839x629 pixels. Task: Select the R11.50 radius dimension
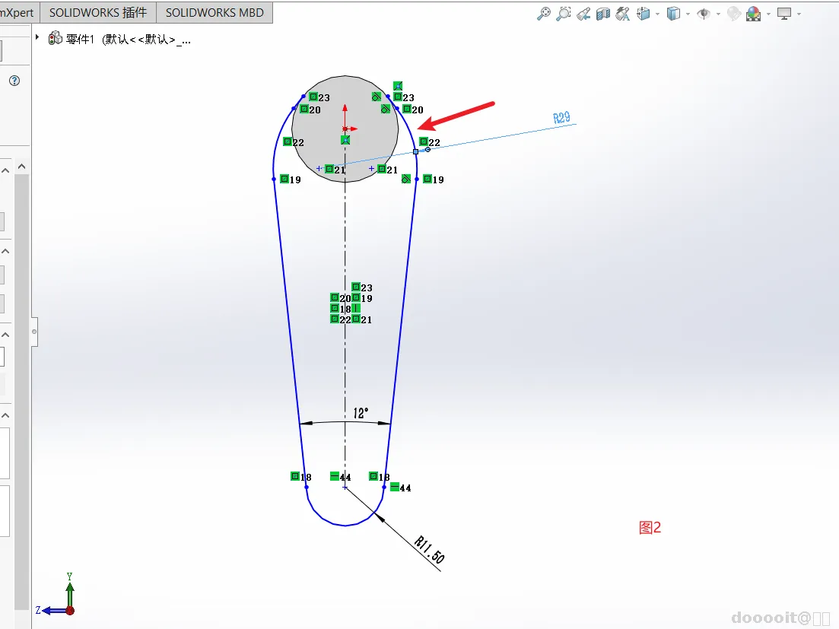(x=430, y=550)
